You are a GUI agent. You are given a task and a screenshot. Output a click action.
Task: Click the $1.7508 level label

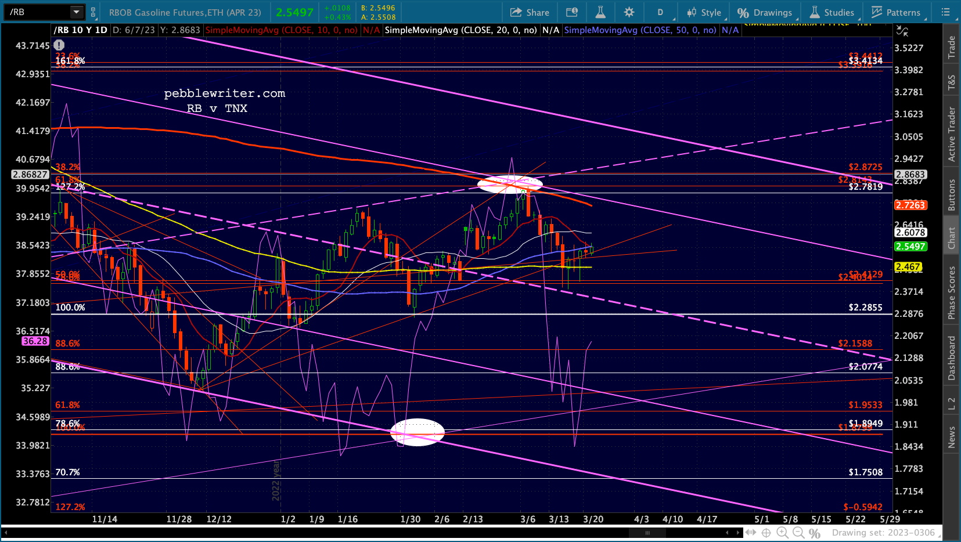(x=865, y=472)
